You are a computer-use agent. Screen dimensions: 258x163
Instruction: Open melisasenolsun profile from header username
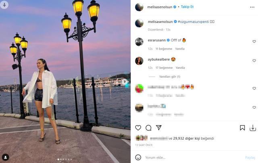(160, 7)
